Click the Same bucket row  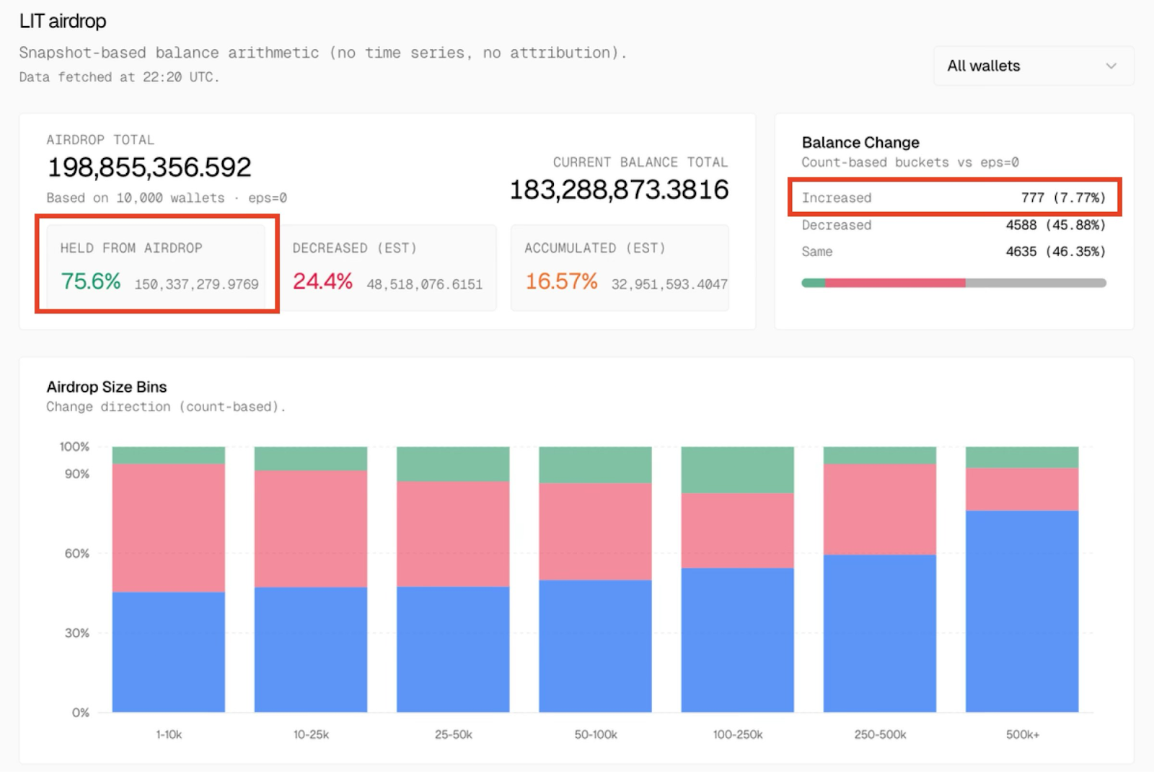[x=953, y=252]
